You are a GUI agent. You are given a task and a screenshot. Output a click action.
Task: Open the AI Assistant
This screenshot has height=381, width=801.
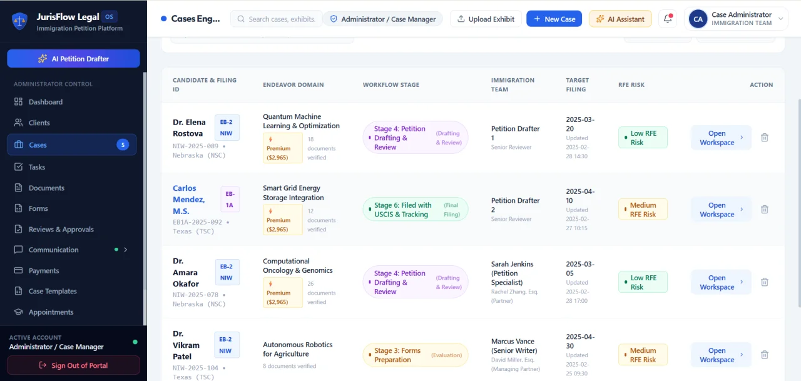(620, 19)
